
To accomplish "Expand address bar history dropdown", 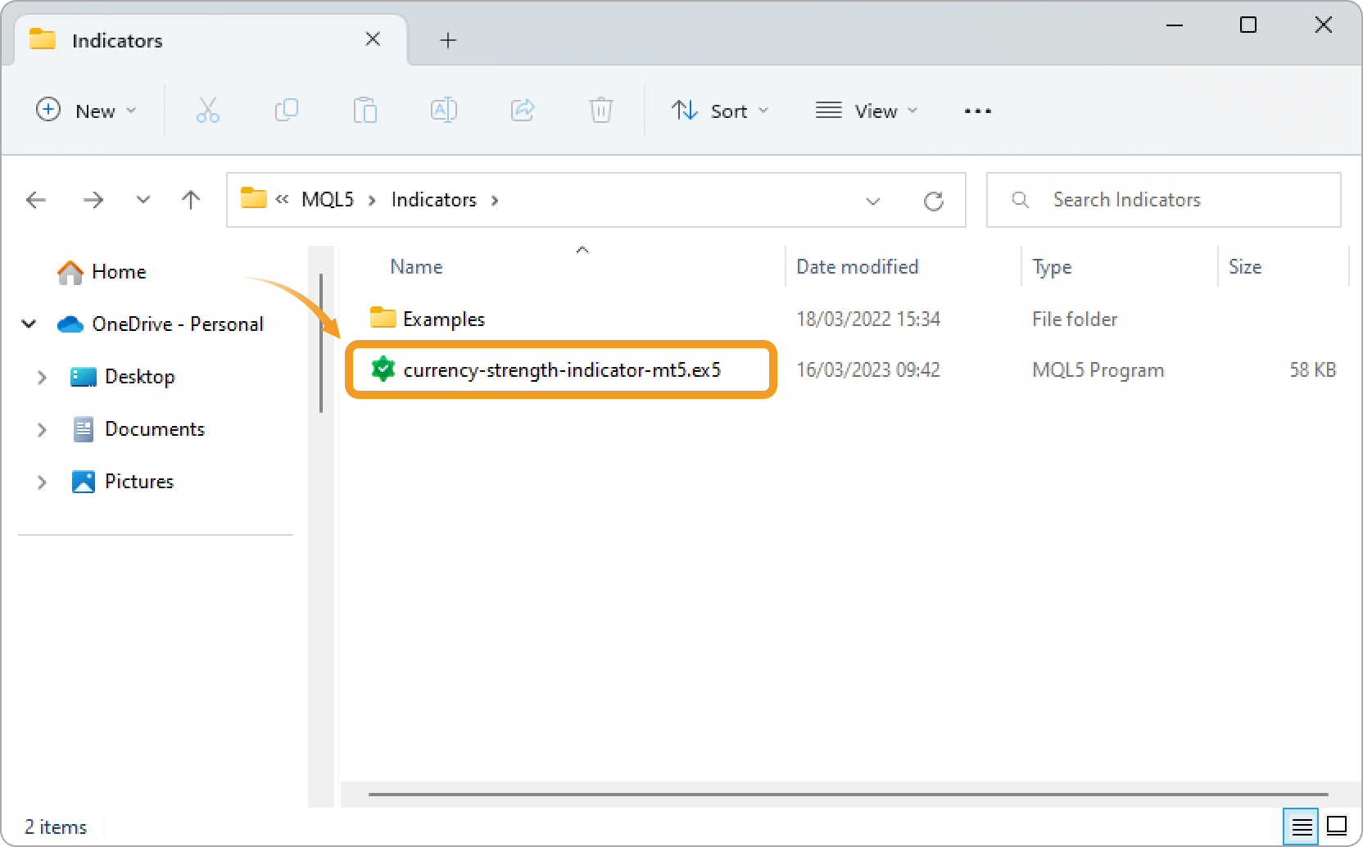I will (873, 201).
